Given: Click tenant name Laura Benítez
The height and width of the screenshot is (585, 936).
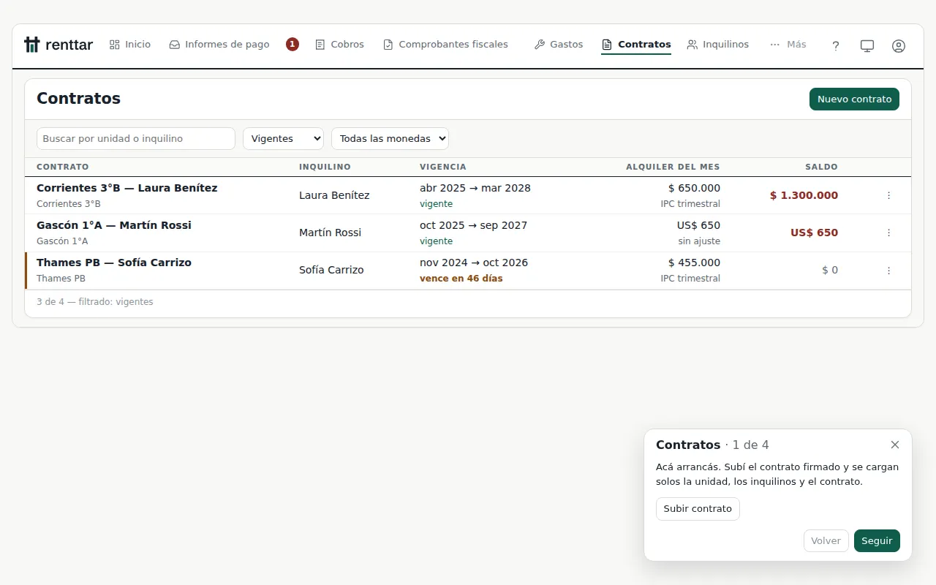Looking at the screenshot, I should [x=334, y=195].
